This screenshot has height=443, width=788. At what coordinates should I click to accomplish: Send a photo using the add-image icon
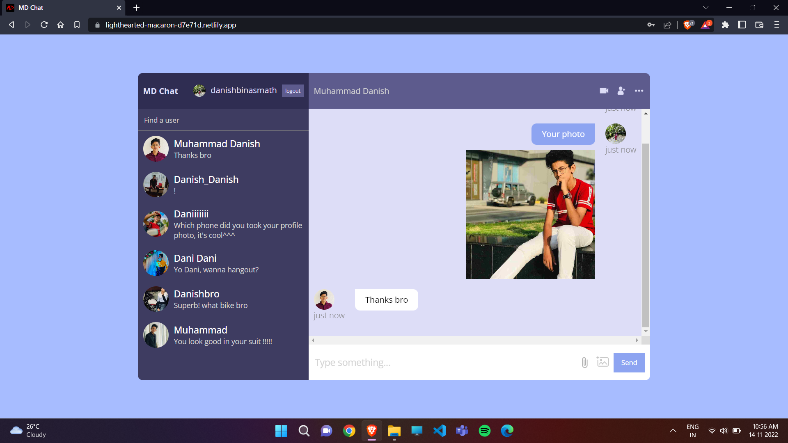click(x=602, y=362)
